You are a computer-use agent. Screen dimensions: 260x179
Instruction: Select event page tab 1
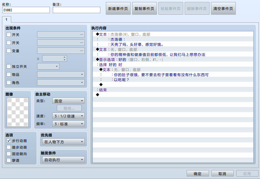pyautogui.click(x=7, y=19)
